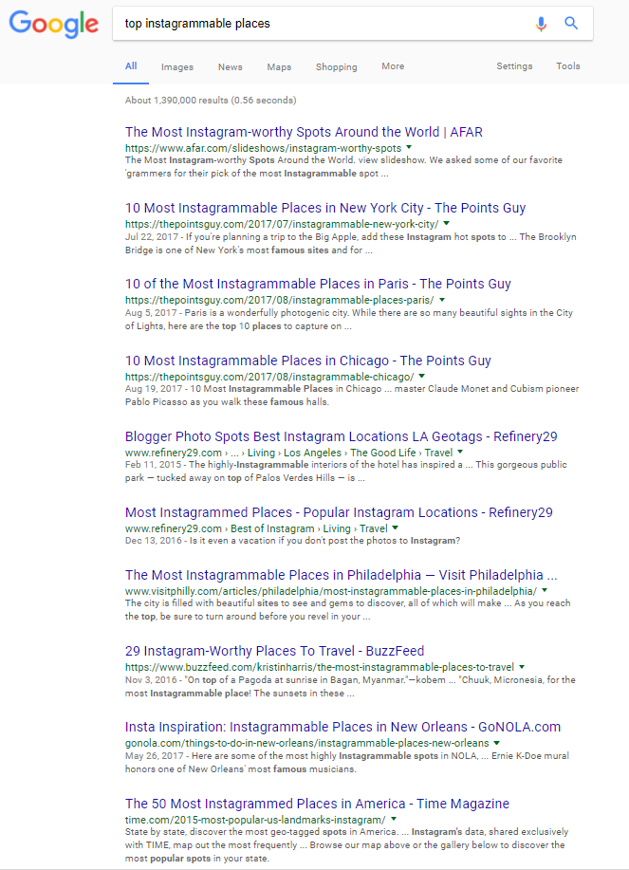The image size is (629, 870).
Task: Go to the Maps tab
Action: point(279,66)
